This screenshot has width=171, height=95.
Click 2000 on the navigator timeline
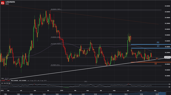pyautogui.click(x=31, y=94)
